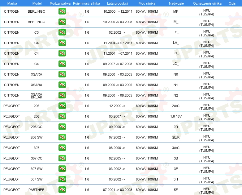Click the XSARA BREAK model cell
242x195 pixels.
click(37, 96)
